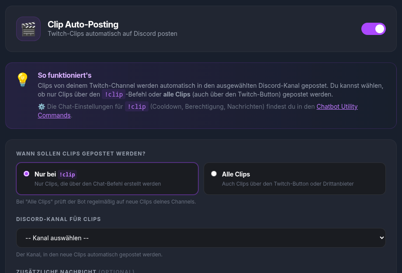
Task: Click the WANN SOLLEN CLIPS GEPOSTET WERDEN label
Action: tap(81, 153)
